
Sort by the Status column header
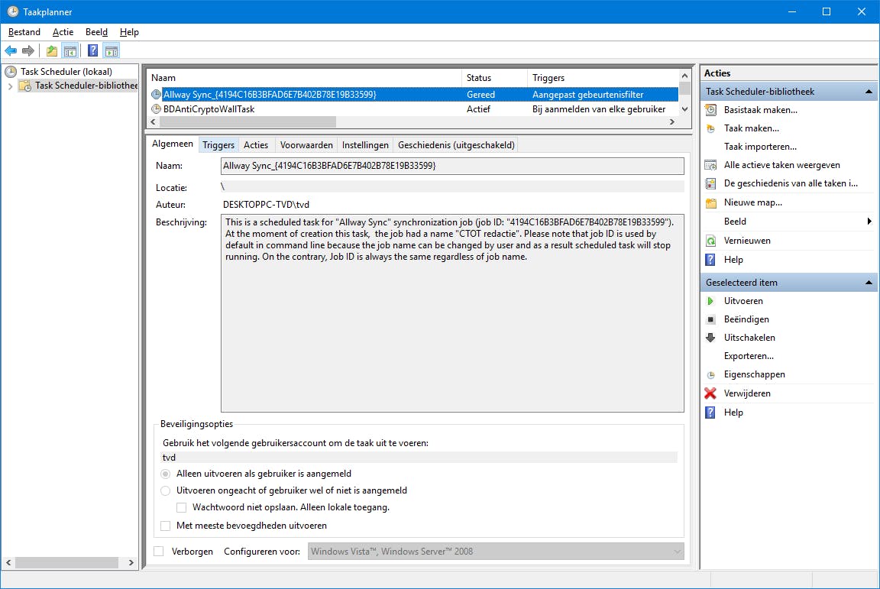[494, 78]
